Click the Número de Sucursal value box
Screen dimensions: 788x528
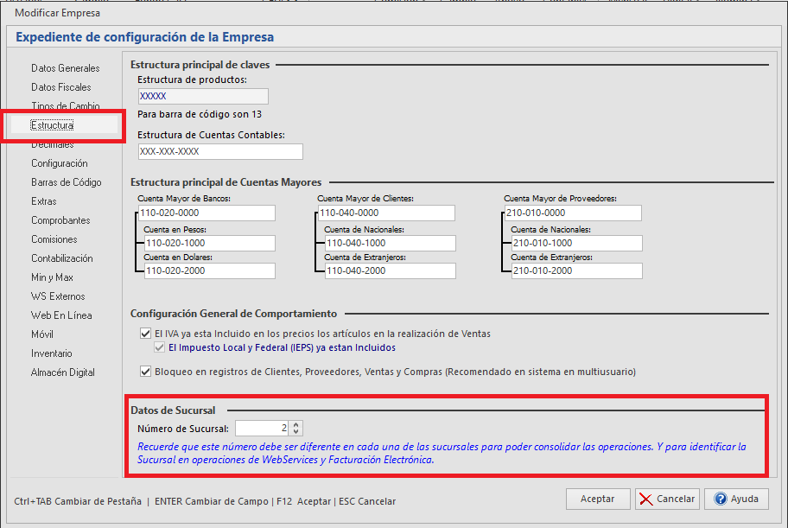click(263, 428)
